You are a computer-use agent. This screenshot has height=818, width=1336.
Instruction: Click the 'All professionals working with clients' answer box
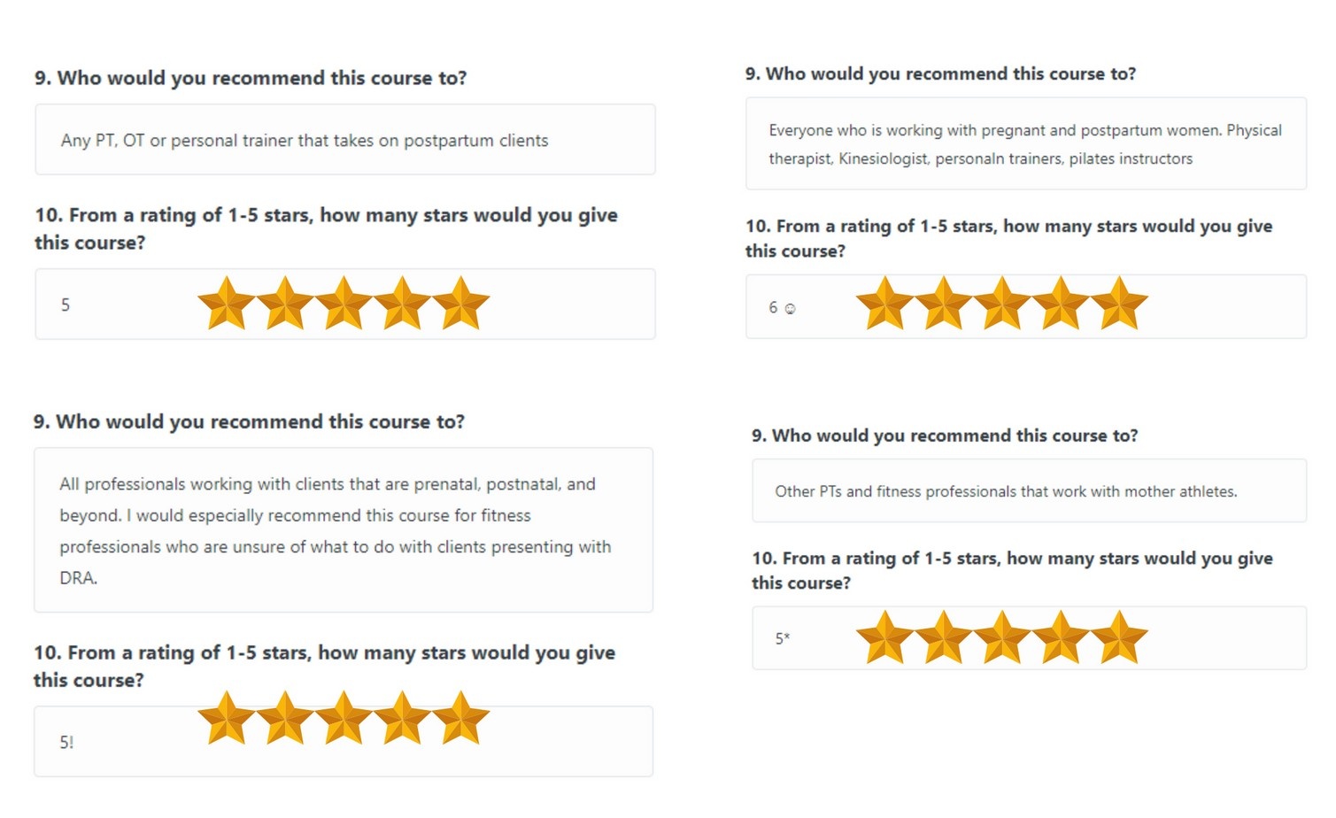[x=344, y=530]
